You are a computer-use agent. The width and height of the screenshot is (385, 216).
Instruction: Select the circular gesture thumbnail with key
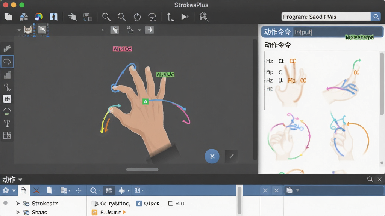point(289,136)
